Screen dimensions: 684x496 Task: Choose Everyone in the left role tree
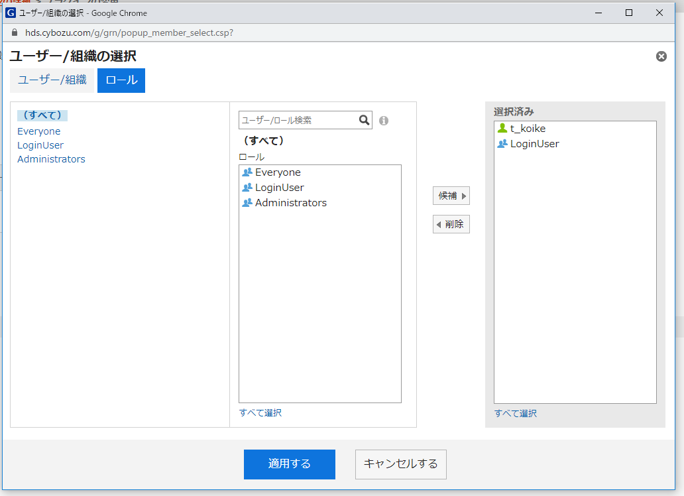click(x=38, y=131)
